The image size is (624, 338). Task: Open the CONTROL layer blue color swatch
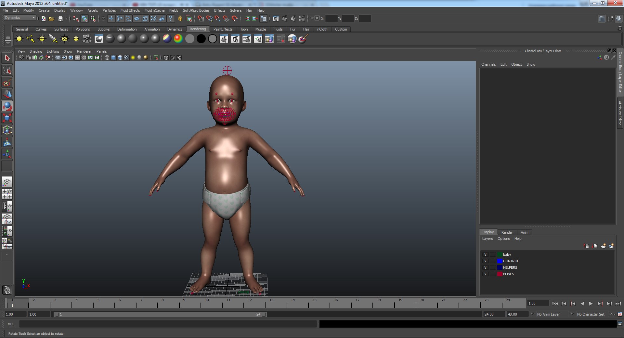point(500,261)
